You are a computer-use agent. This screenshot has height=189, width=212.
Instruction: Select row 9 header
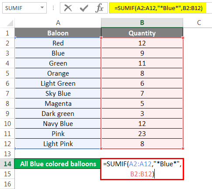7,114
